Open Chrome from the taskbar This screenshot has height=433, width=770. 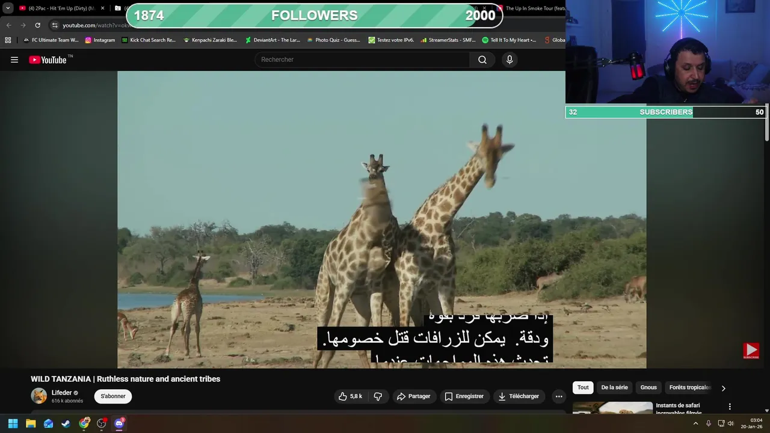tap(84, 423)
